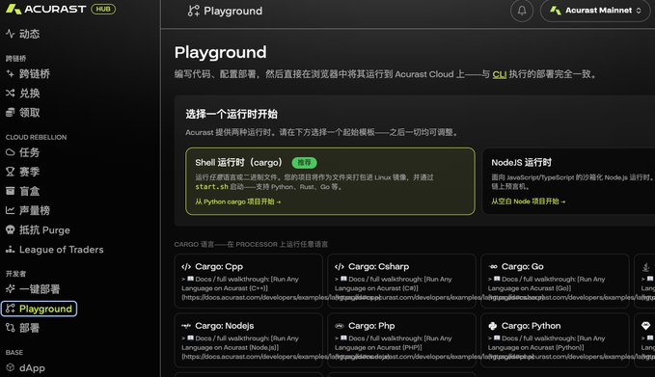655x377 pixels.
Task: Click the HUB badge next to Acurast
Action: 103,9
